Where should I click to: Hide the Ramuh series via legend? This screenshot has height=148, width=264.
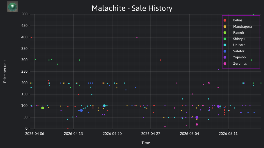(238, 33)
